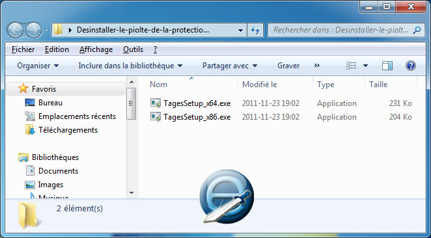Open Inclure dans la bibliothèque dropdown
Screen dimensions: 431x238
tap(131, 66)
